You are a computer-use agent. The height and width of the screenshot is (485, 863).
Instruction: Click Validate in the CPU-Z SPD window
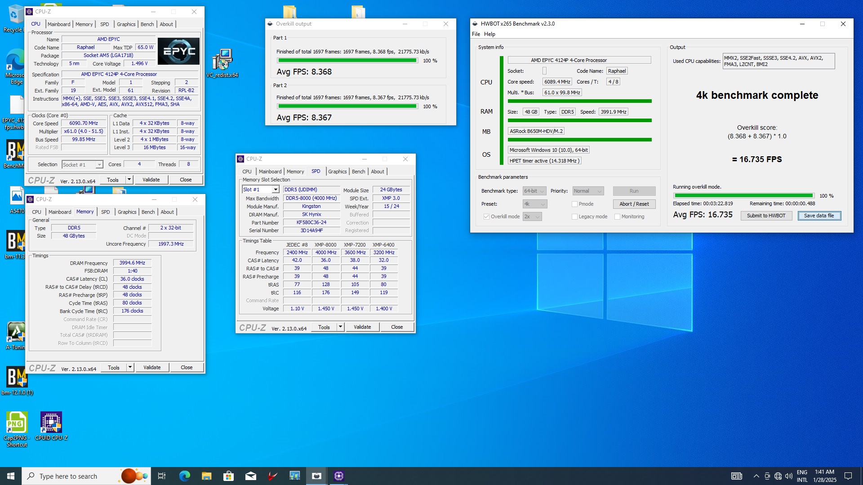pyautogui.click(x=362, y=327)
